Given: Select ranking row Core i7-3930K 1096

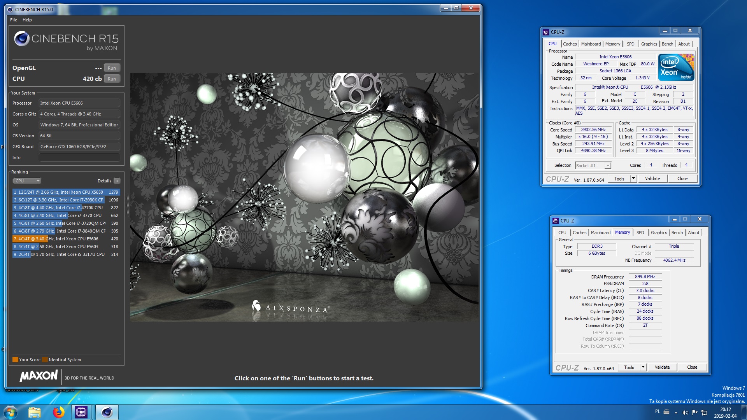Looking at the screenshot, I should click(66, 200).
